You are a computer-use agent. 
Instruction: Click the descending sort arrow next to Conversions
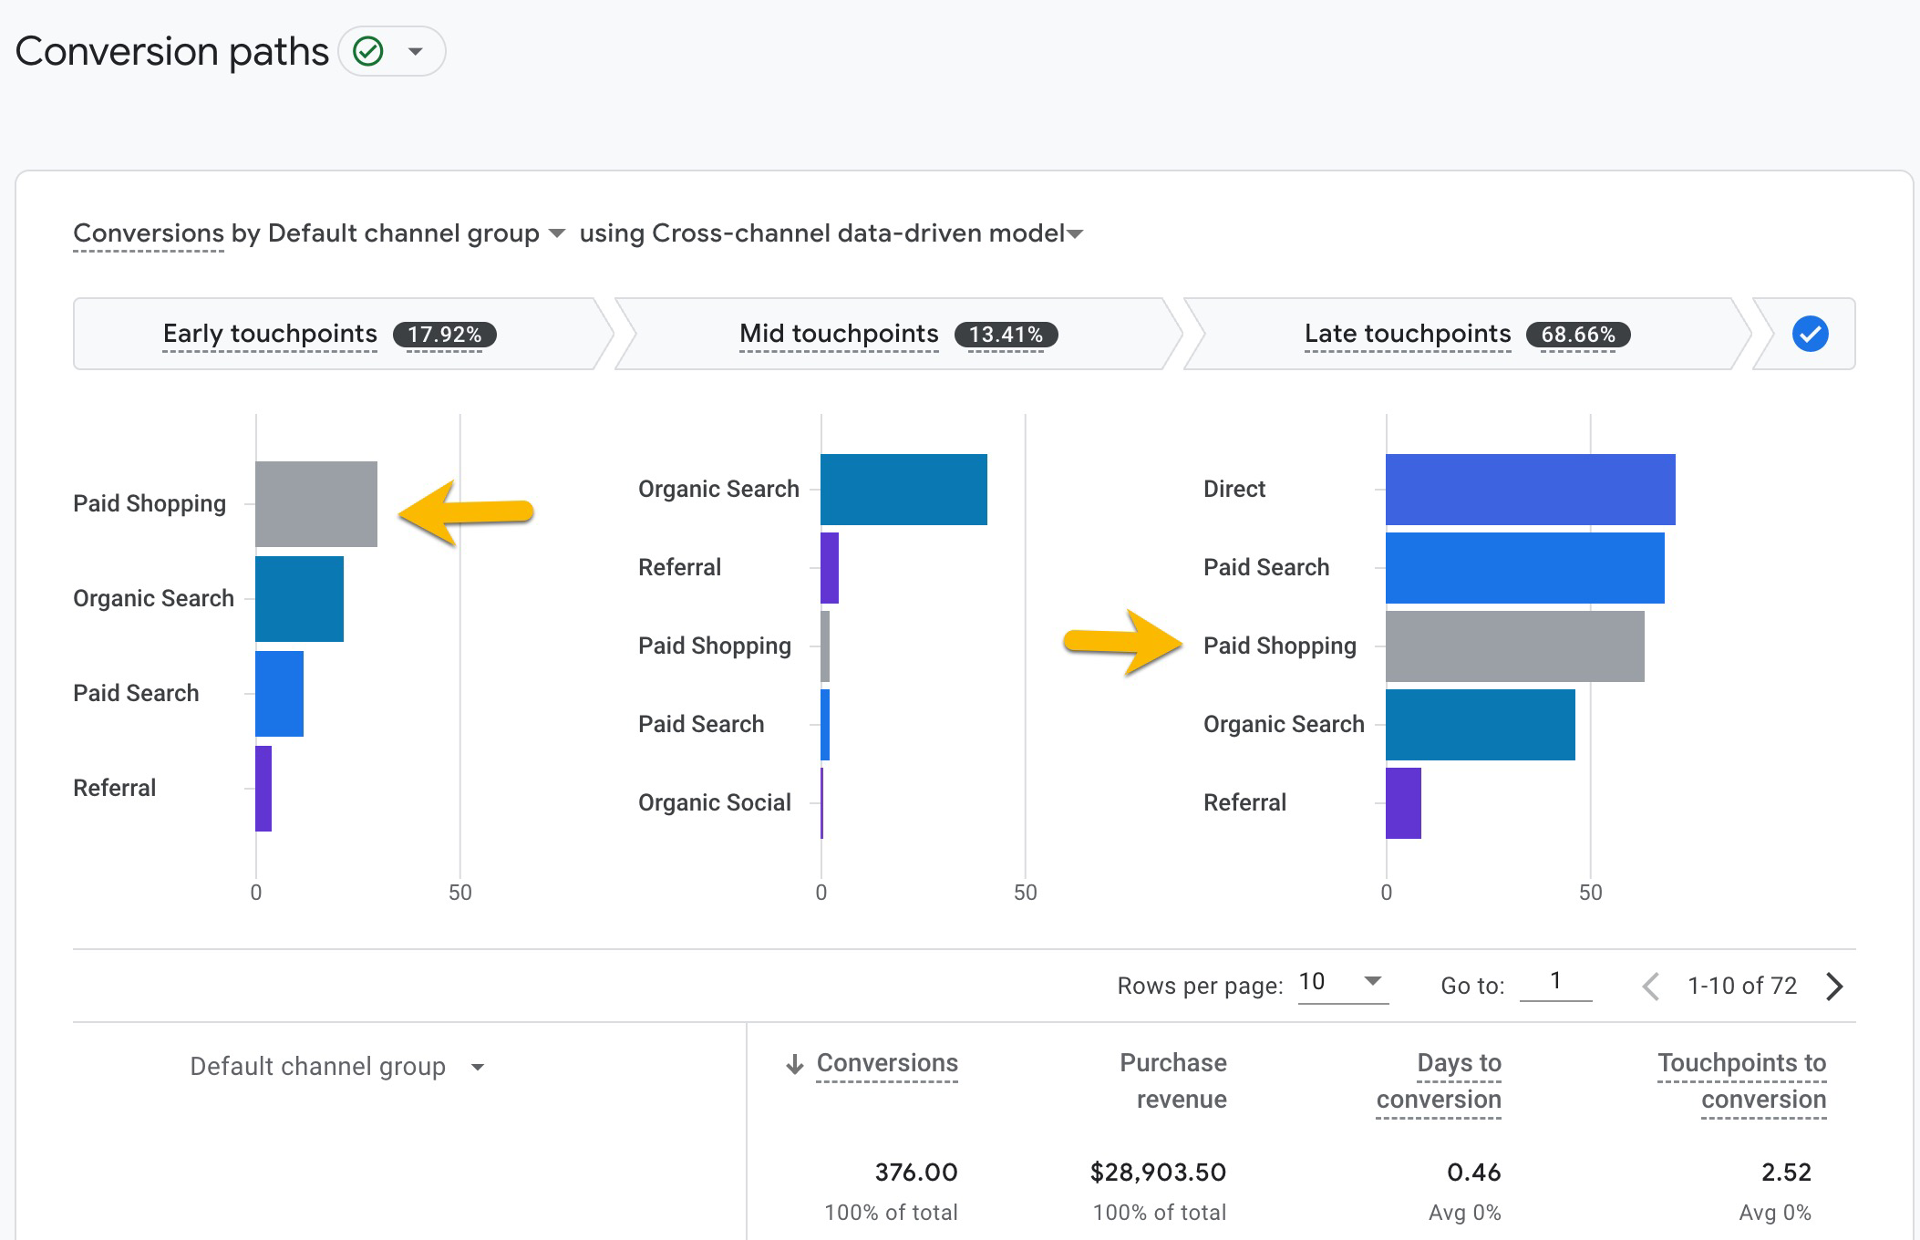[x=795, y=1064]
